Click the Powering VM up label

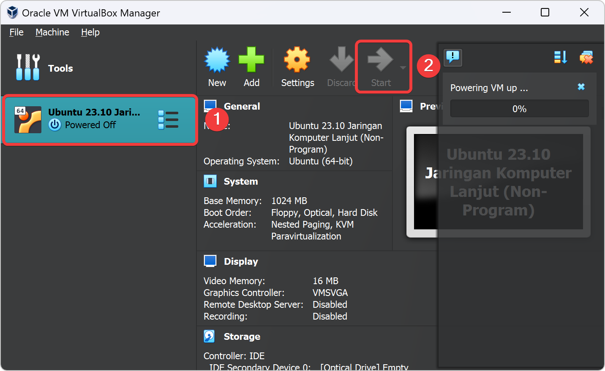point(489,88)
